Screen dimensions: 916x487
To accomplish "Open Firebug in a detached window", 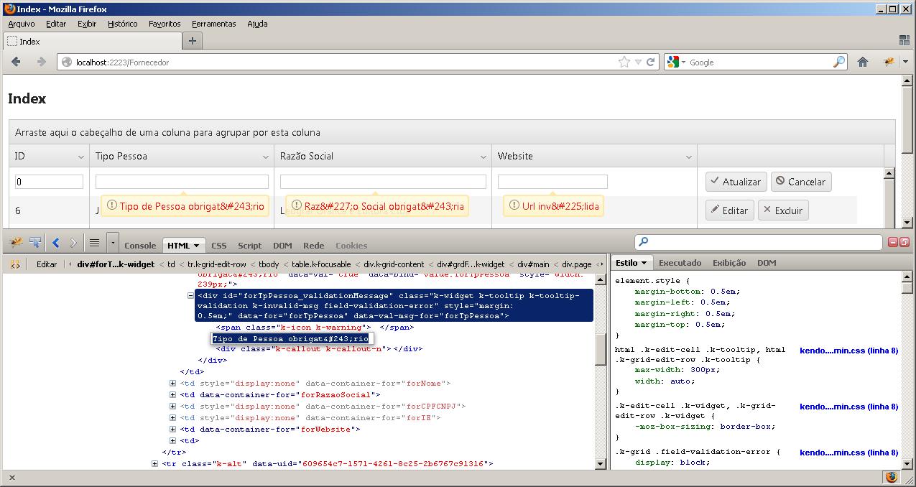I will click(x=905, y=243).
